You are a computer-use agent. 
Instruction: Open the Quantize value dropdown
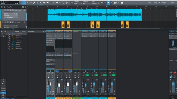tap(78, 4)
